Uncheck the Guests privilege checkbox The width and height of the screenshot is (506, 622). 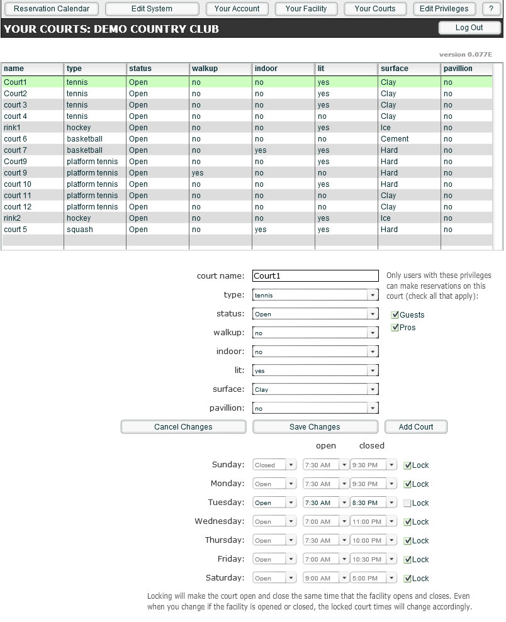(x=395, y=315)
